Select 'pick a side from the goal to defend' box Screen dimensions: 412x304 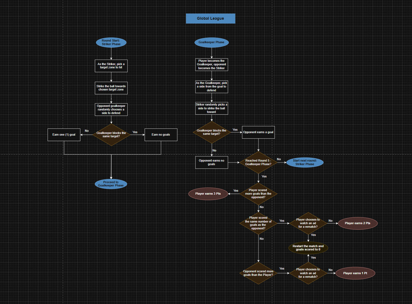tap(211, 87)
